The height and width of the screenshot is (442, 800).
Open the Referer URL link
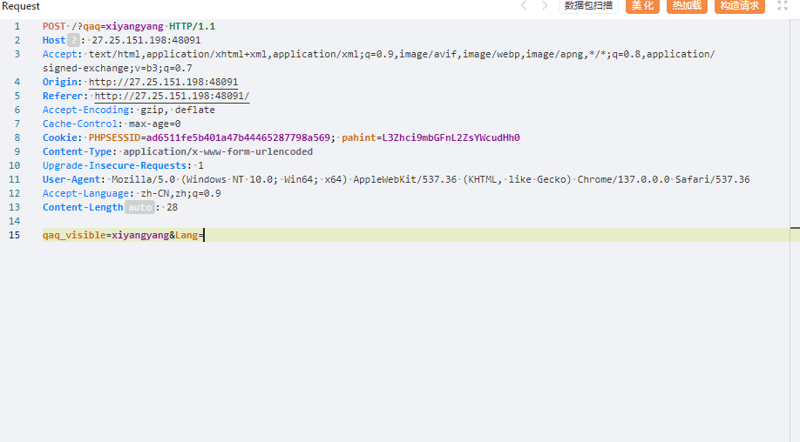(x=171, y=96)
